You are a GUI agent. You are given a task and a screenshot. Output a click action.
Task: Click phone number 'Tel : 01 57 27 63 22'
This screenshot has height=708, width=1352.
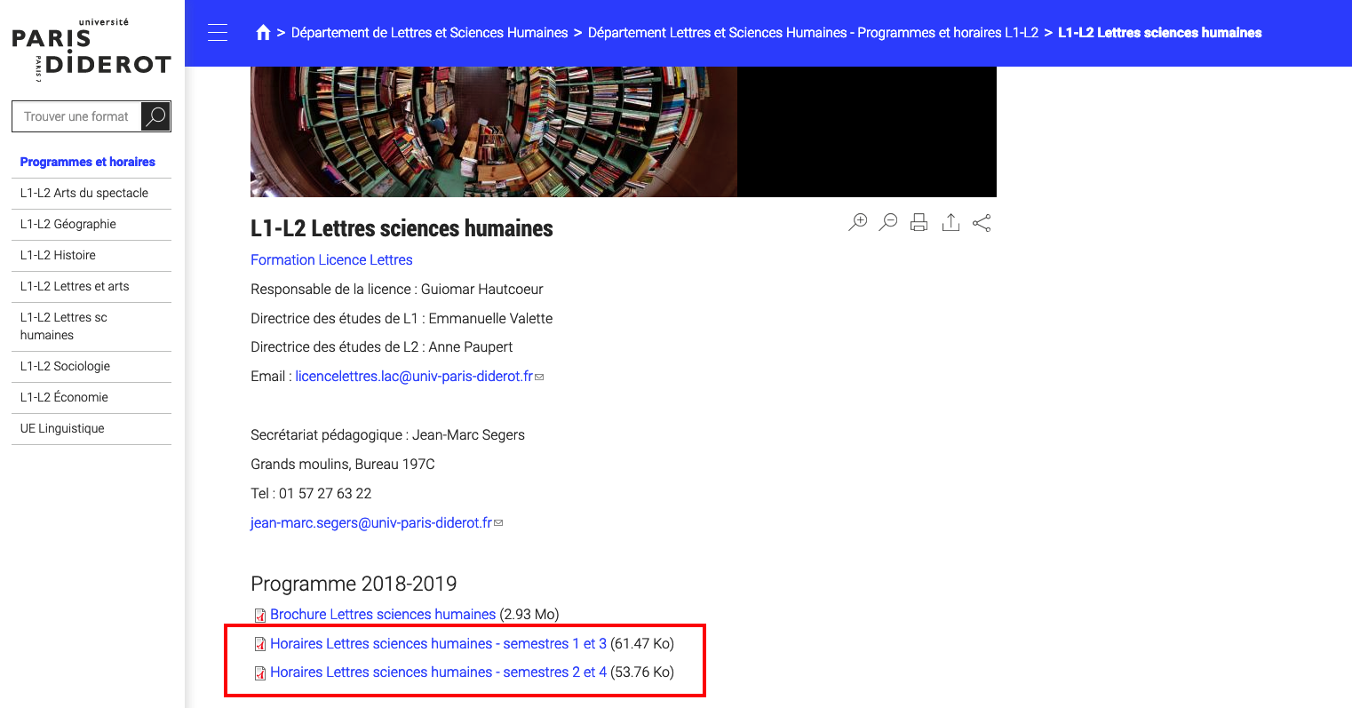311,494
